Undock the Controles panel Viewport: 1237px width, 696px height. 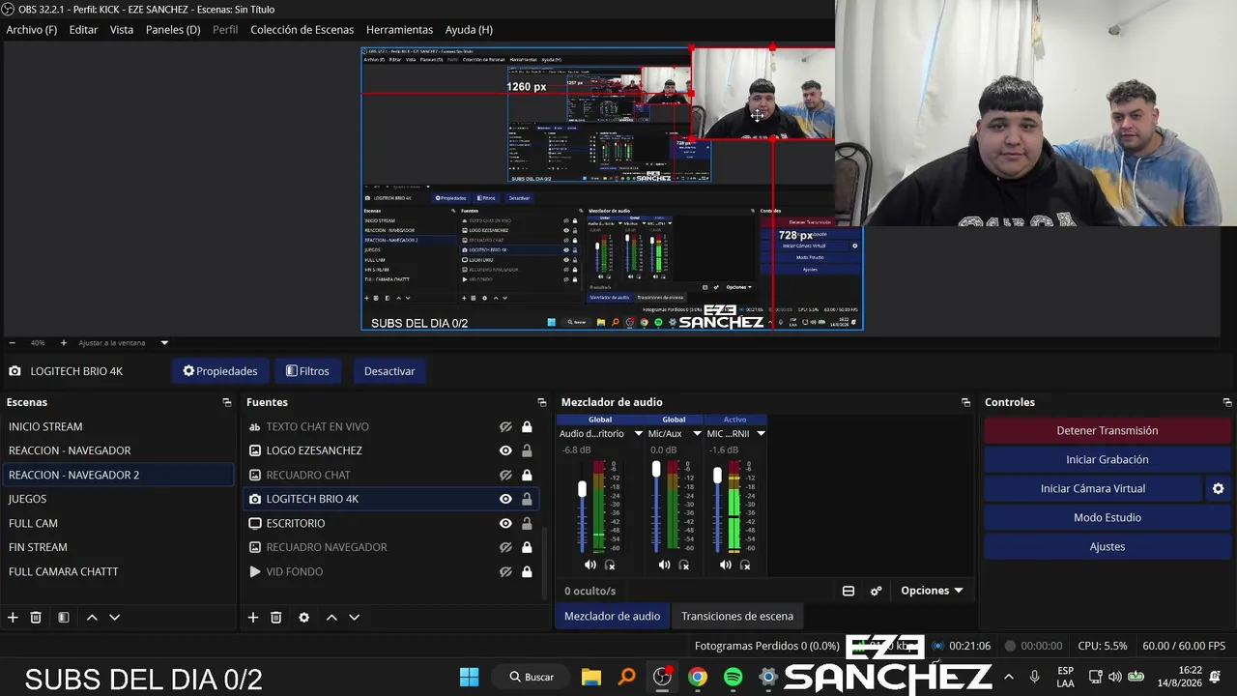(x=1227, y=402)
